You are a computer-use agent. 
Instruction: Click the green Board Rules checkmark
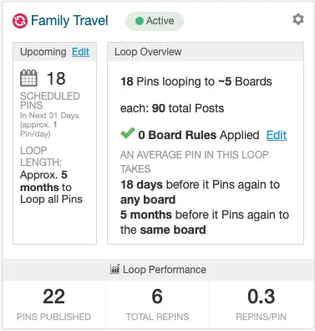[128, 133]
